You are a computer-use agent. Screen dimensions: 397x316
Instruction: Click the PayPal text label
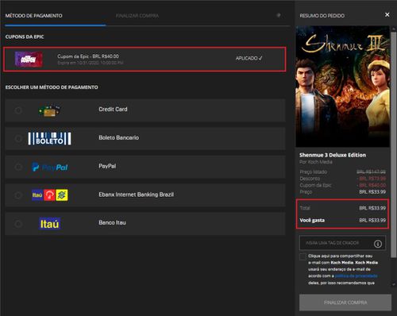(107, 166)
